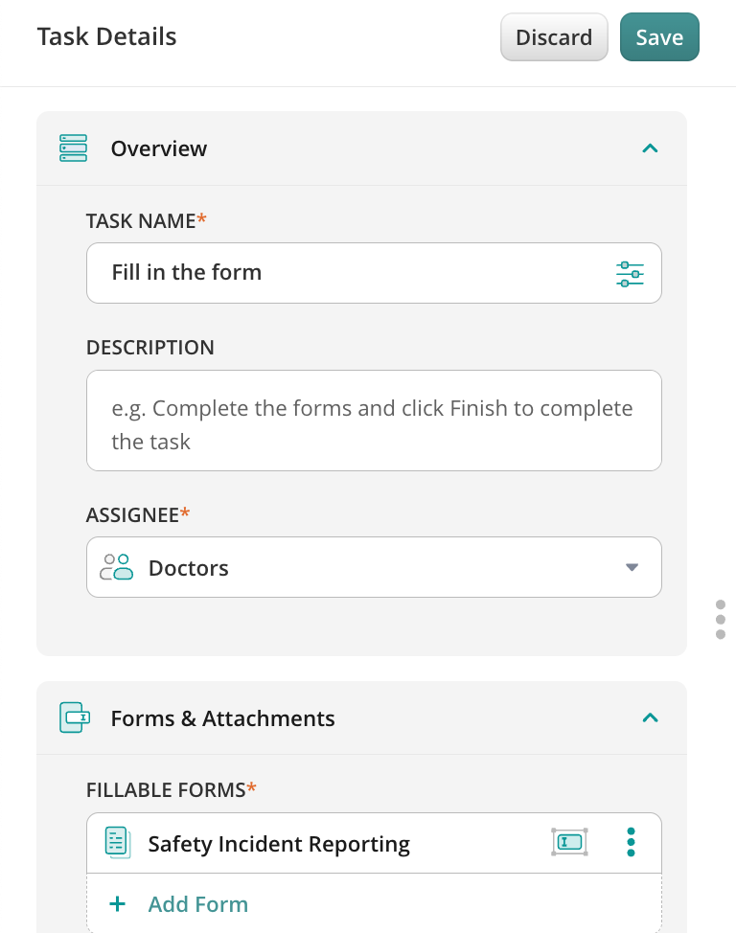
Task: Click the plus icon beside Add Form
Action: 117,904
